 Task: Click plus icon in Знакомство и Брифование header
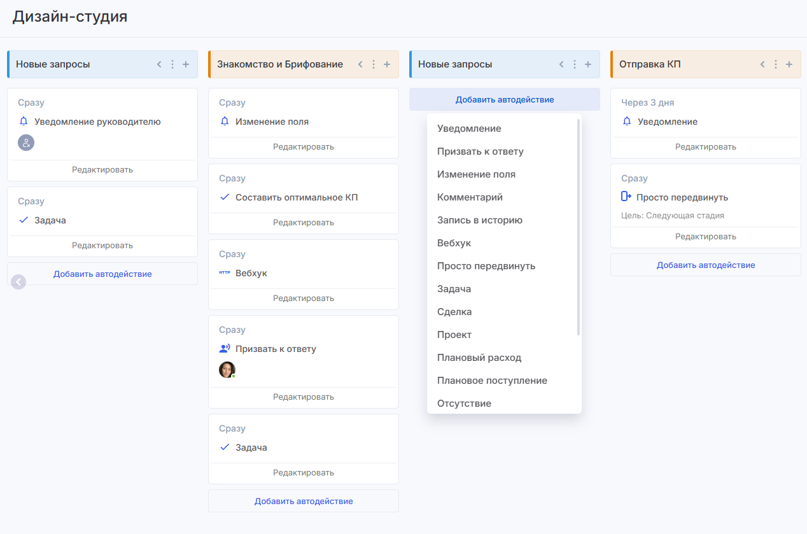(x=387, y=64)
